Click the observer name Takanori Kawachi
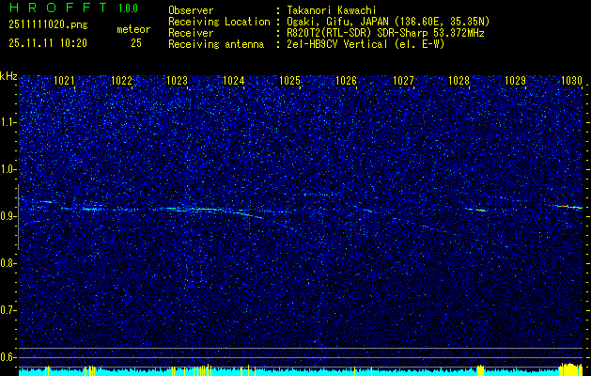The width and height of the screenshot is (591, 376). click(330, 10)
